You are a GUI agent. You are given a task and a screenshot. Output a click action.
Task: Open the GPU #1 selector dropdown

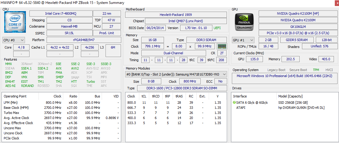pos(243,40)
